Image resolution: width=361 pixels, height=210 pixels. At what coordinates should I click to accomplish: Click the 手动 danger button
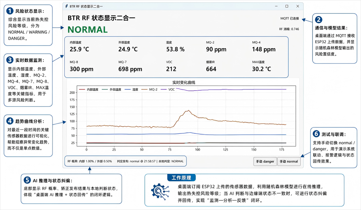pos(265,162)
